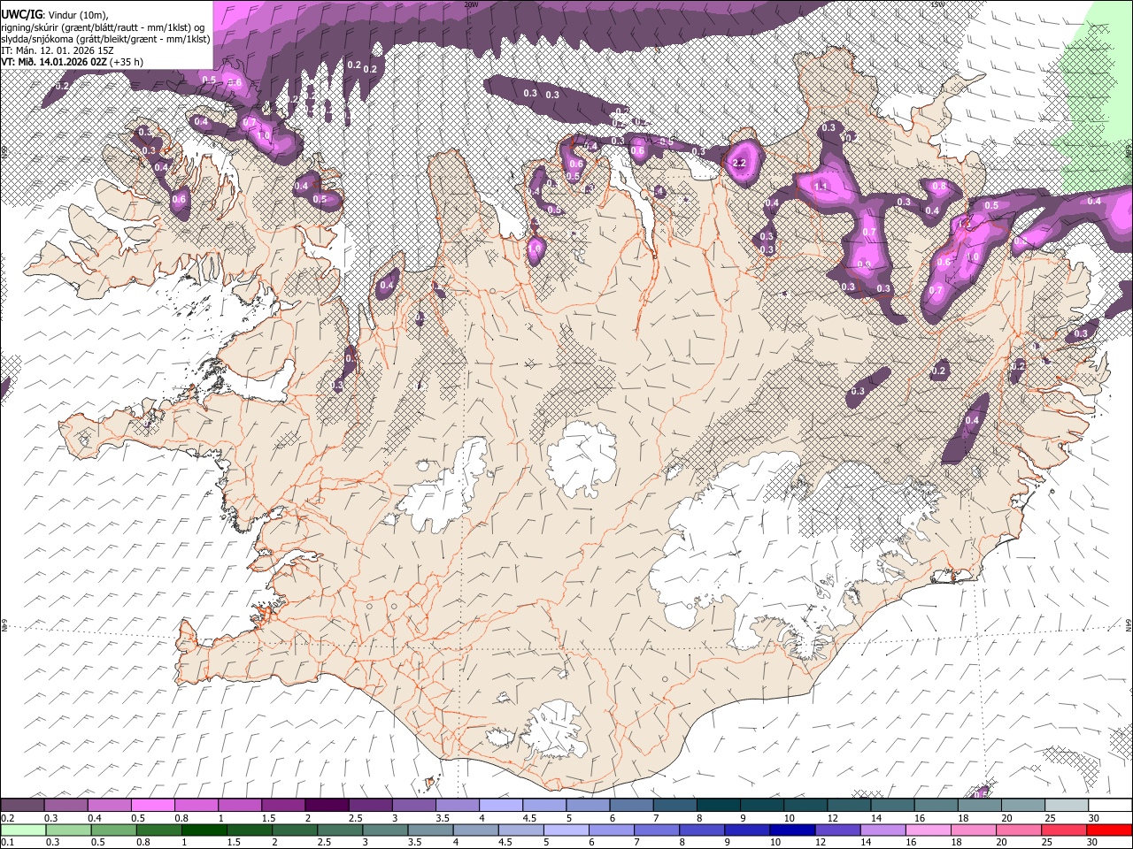This screenshot has height=849, width=1133.
Task: Pick the darkest green rain swatch 1–1.5
Action: pos(204,830)
